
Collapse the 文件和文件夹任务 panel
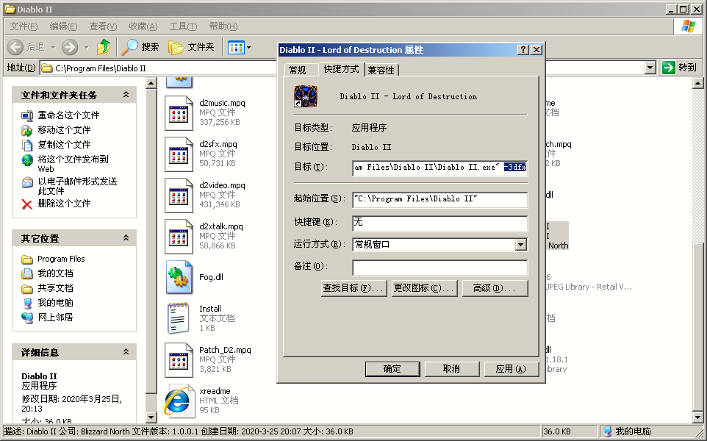pos(126,95)
